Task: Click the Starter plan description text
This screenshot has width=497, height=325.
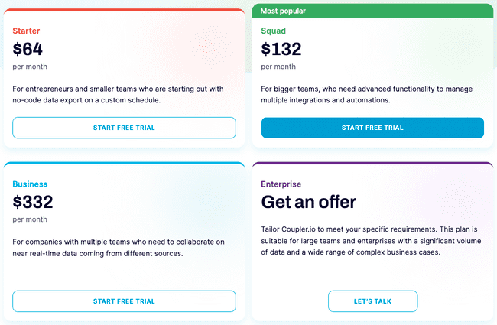Action: point(119,95)
